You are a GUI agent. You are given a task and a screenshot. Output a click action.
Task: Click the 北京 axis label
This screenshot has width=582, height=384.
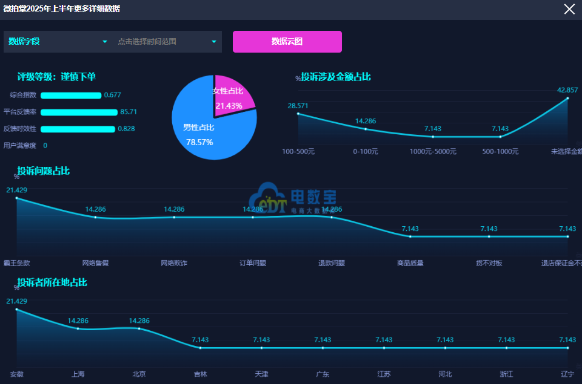point(139,374)
